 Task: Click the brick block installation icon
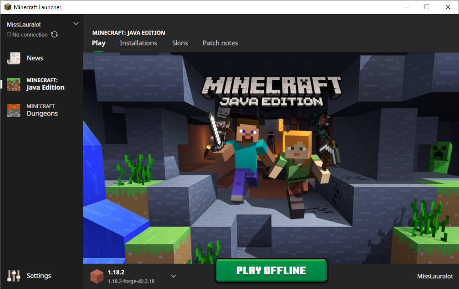pos(96,276)
